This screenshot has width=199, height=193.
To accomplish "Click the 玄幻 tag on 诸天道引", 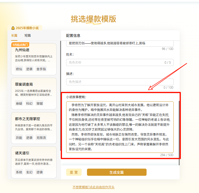I will coord(29,172).
